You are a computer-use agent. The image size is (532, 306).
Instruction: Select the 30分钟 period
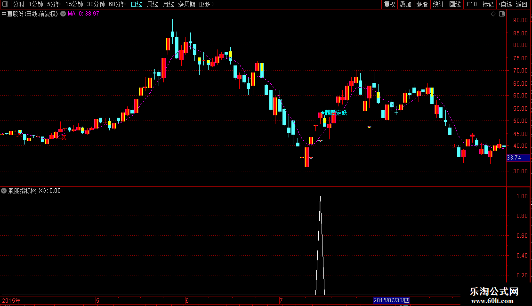[96, 4]
